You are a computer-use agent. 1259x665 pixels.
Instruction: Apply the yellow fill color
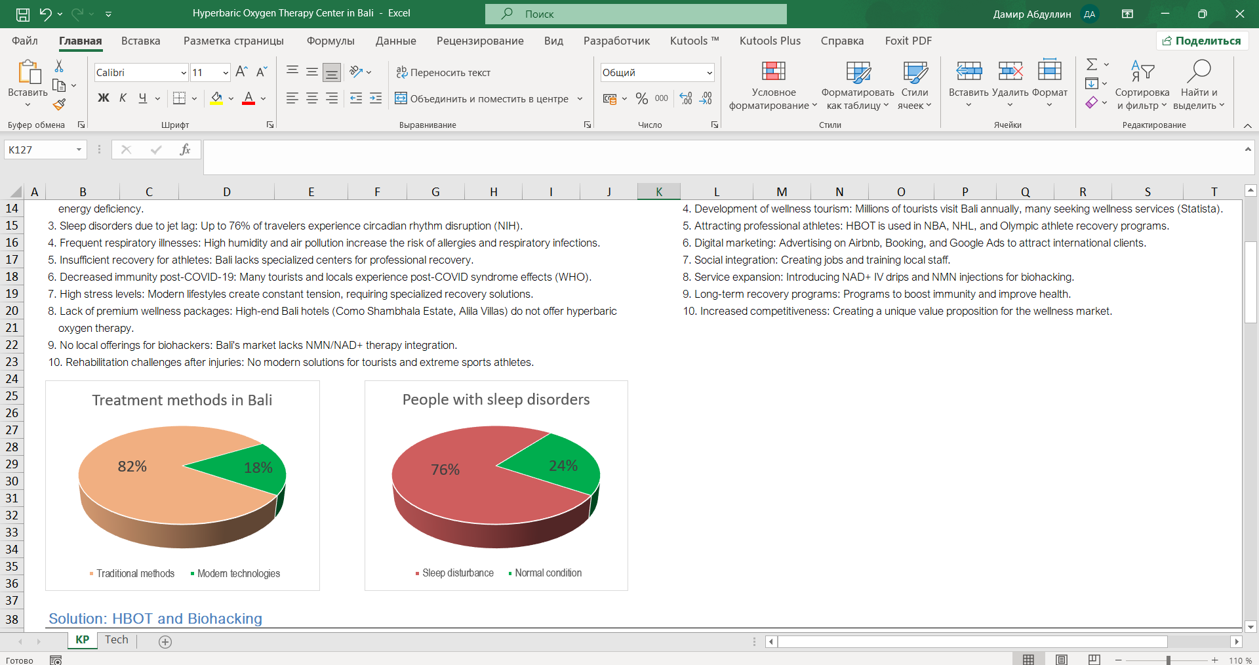pos(216,98)
